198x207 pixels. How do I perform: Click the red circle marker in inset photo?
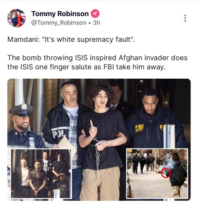click(x=166, y=173)
